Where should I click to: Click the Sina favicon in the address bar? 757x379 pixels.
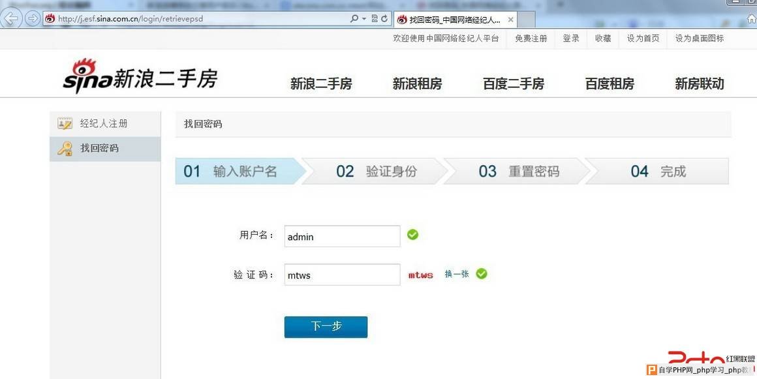(x=50, y=19)
